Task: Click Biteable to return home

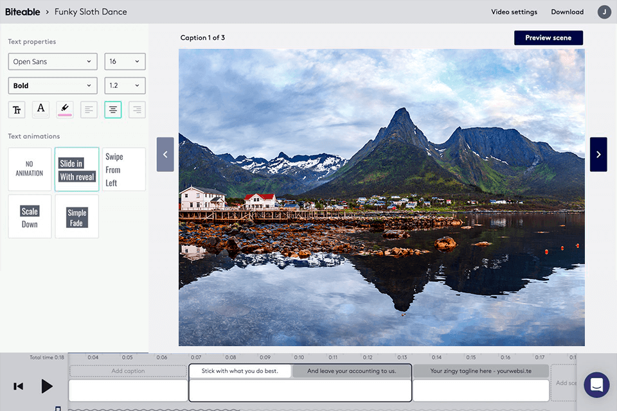Action: click(23, 12)
